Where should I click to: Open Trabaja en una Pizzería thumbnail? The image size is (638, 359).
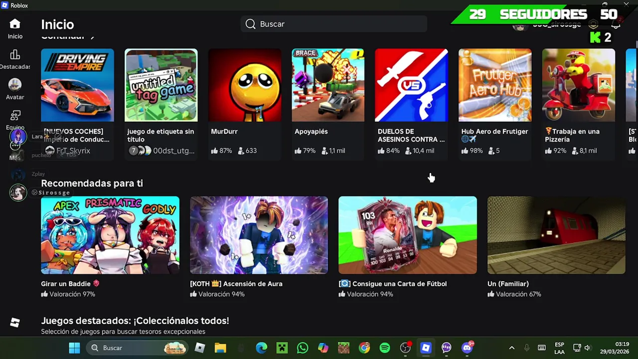[x=579, y=85]
